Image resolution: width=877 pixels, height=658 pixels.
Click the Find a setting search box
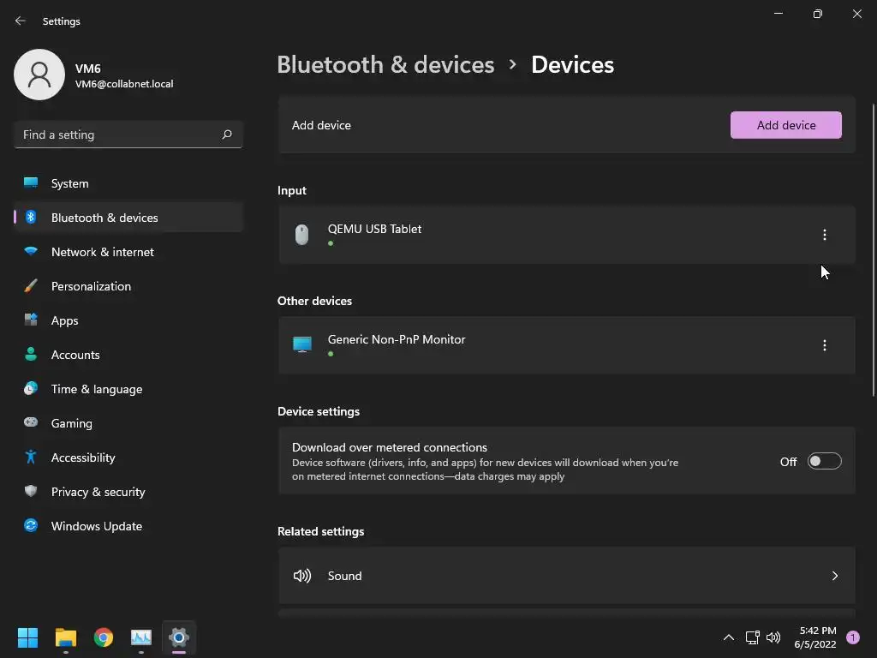tap(118, 135)
